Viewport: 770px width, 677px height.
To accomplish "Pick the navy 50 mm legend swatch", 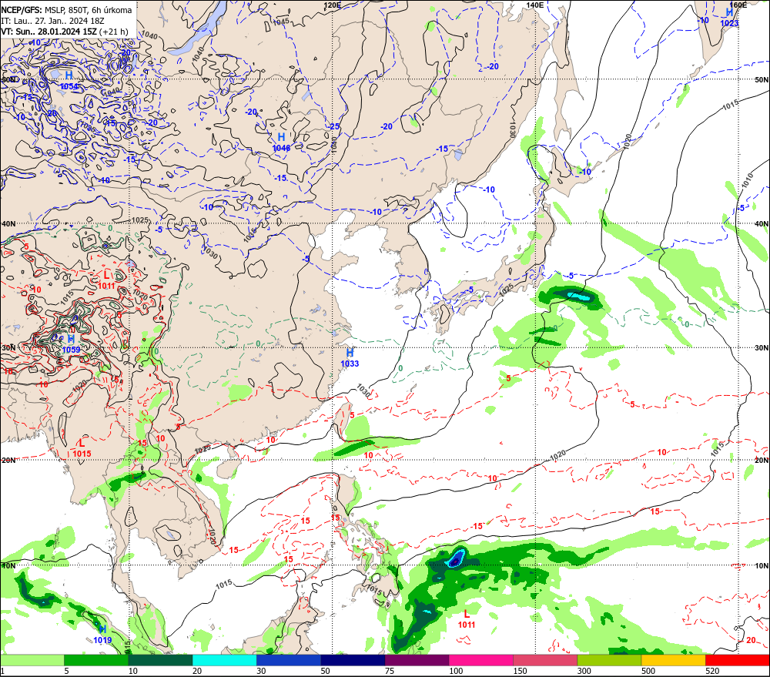I will (353, 660).
